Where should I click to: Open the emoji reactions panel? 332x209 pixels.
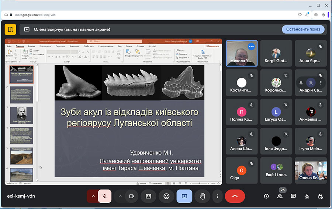coord(166,196)
